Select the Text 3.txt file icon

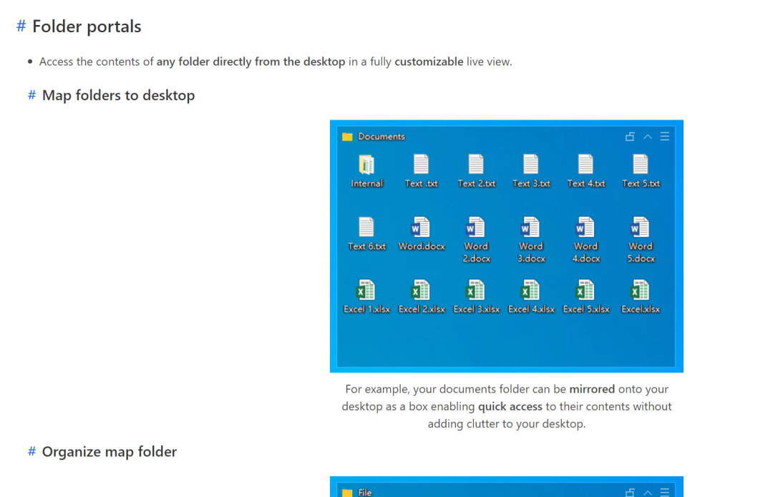pyautogui.click(x=531, y=165)
